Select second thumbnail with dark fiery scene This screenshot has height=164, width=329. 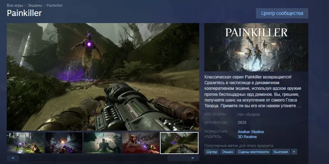tap(64, 143)
